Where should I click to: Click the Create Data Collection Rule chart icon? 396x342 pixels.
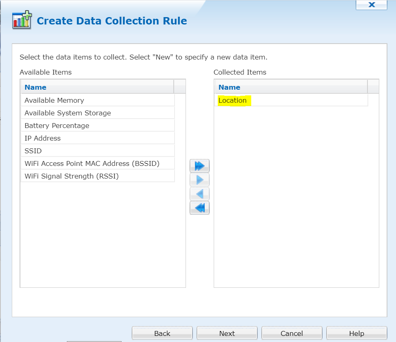click(22, 20)
